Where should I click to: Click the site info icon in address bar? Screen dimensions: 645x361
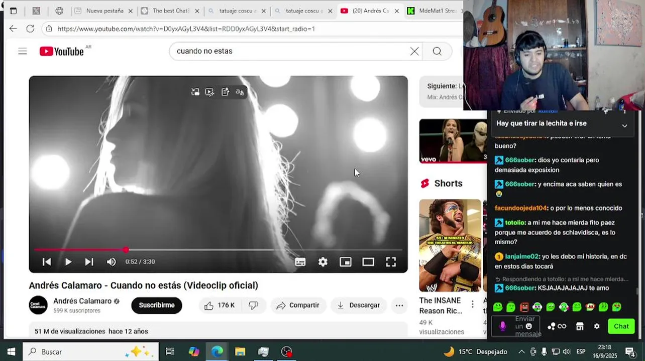(x=49, y=29)
